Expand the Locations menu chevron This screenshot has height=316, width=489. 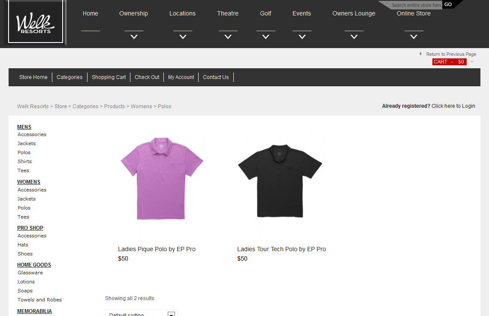(x=183, y=37)
